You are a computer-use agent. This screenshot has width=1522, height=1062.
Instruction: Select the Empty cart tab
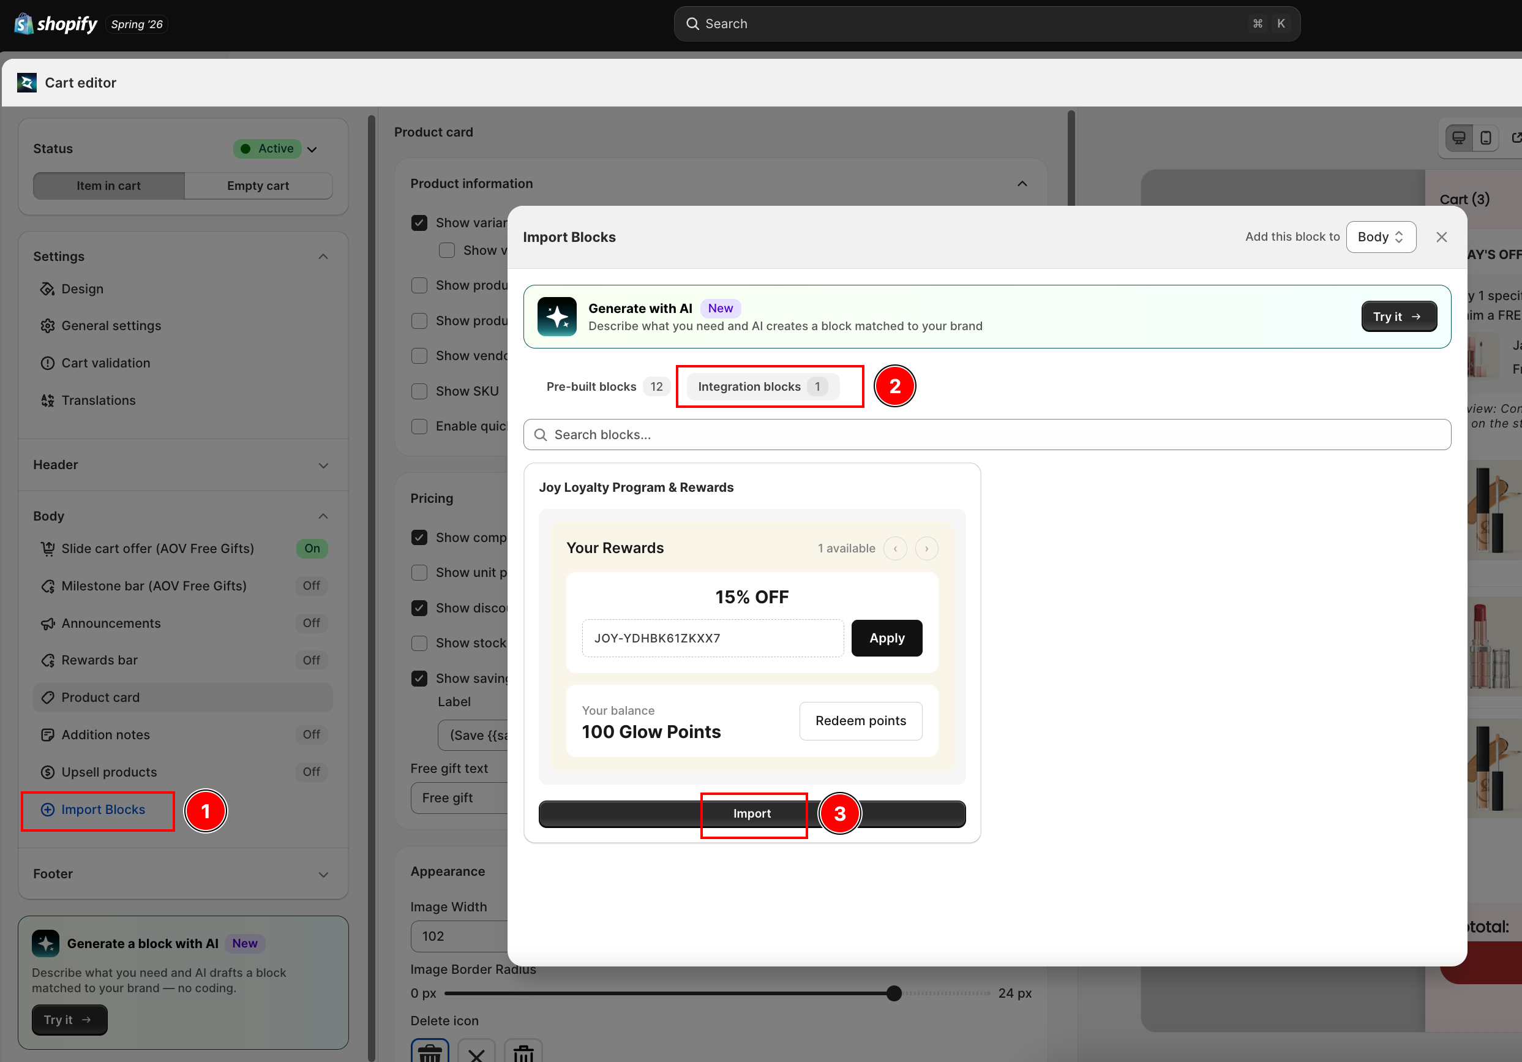pyautogui.click(x=258, y=186)
